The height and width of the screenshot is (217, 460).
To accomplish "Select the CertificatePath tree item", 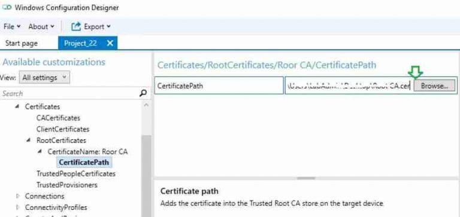I will [84, 162].
